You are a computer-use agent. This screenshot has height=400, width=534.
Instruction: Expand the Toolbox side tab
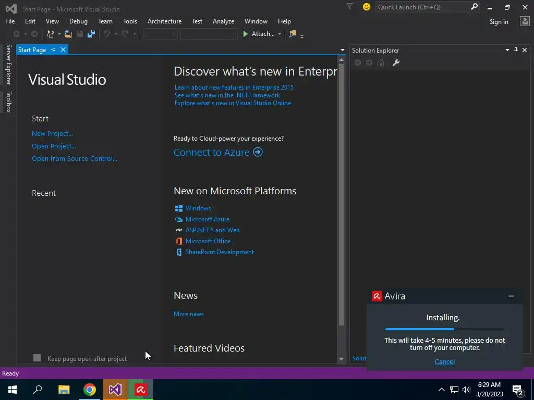click(x=8, y=102)
